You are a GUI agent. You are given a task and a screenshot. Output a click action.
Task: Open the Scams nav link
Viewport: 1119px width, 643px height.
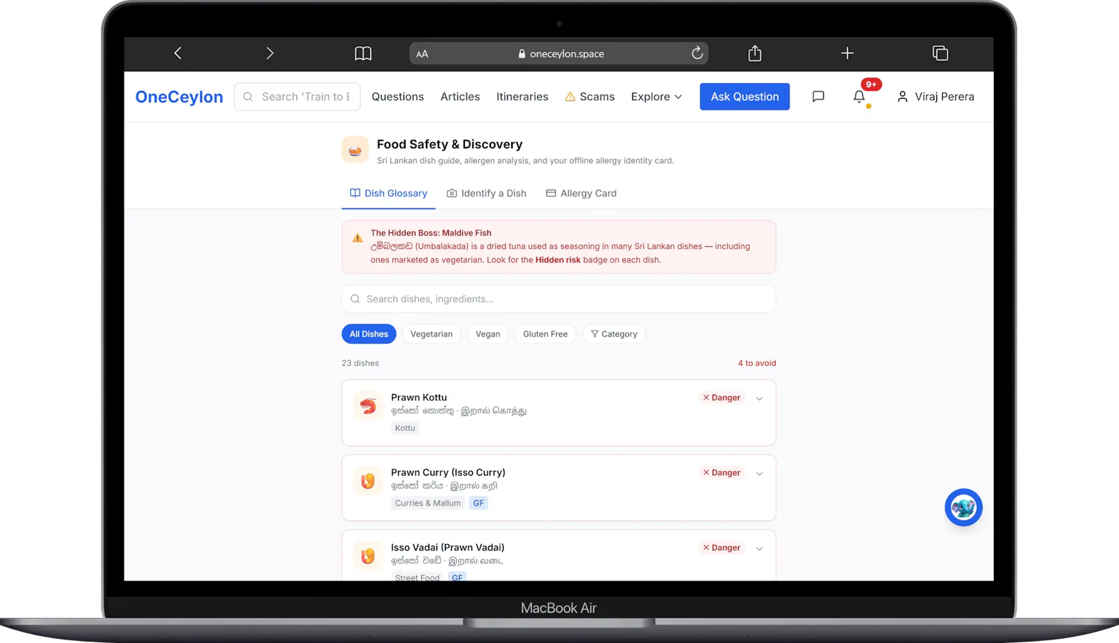click(x=590, y=97)
